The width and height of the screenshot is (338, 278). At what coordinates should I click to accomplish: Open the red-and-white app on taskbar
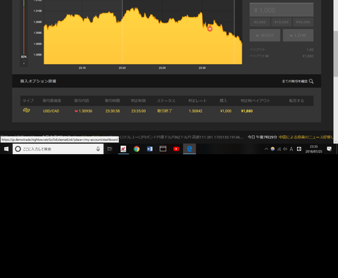tap(123, 149)
